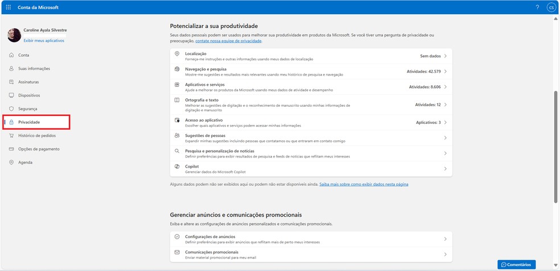Click the page vertical scrollbar thumb
This screenshot has width=560, height=271.
point(555,146)
